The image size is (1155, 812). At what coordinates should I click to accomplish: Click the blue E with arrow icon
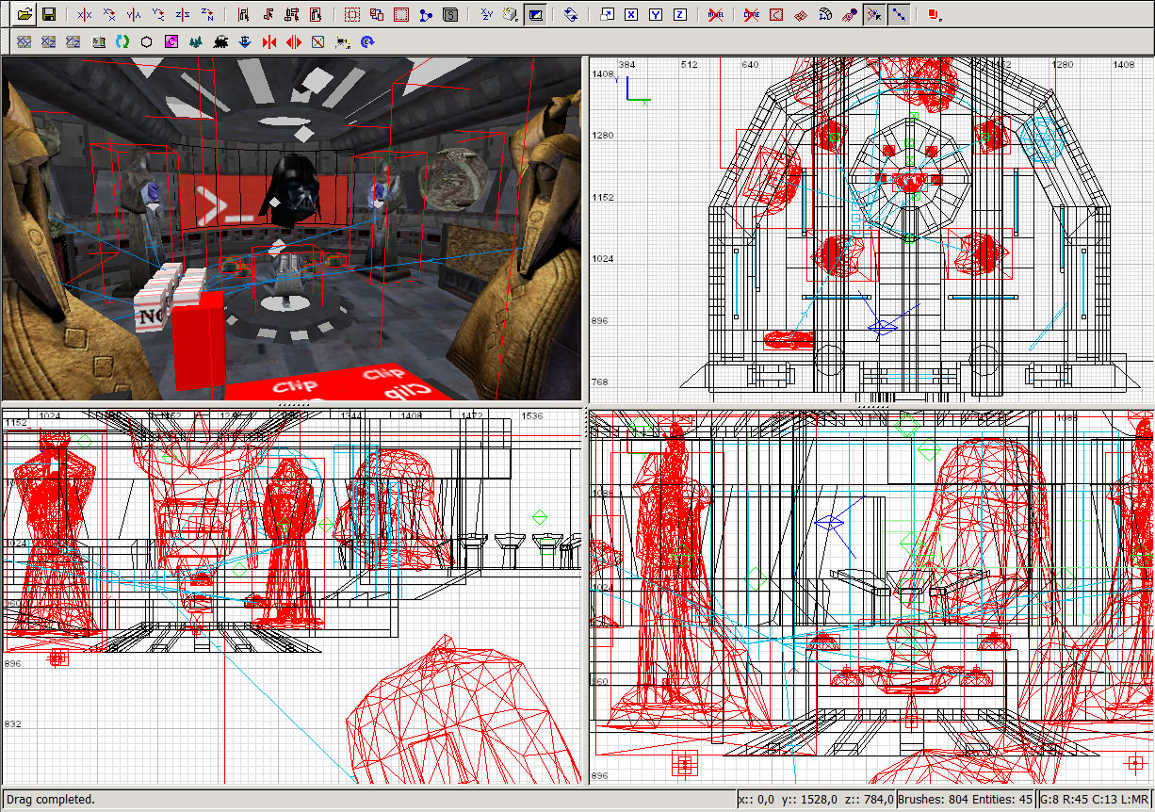point(367,41)
